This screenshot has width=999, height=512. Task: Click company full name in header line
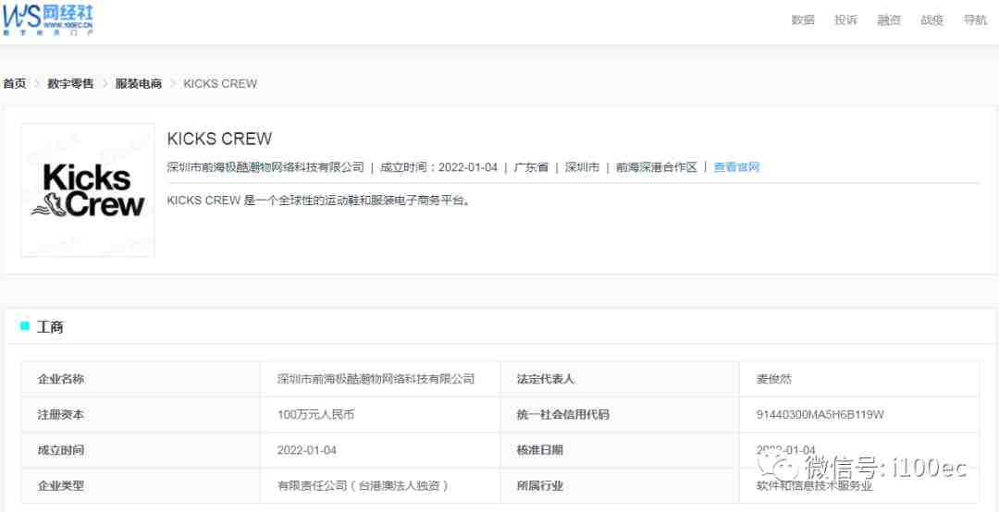[265, 167]
